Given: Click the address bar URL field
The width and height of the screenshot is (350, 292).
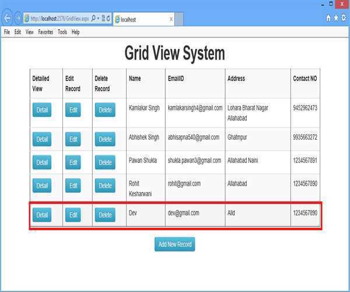Looking at the screenshot, I should (55, 19).
